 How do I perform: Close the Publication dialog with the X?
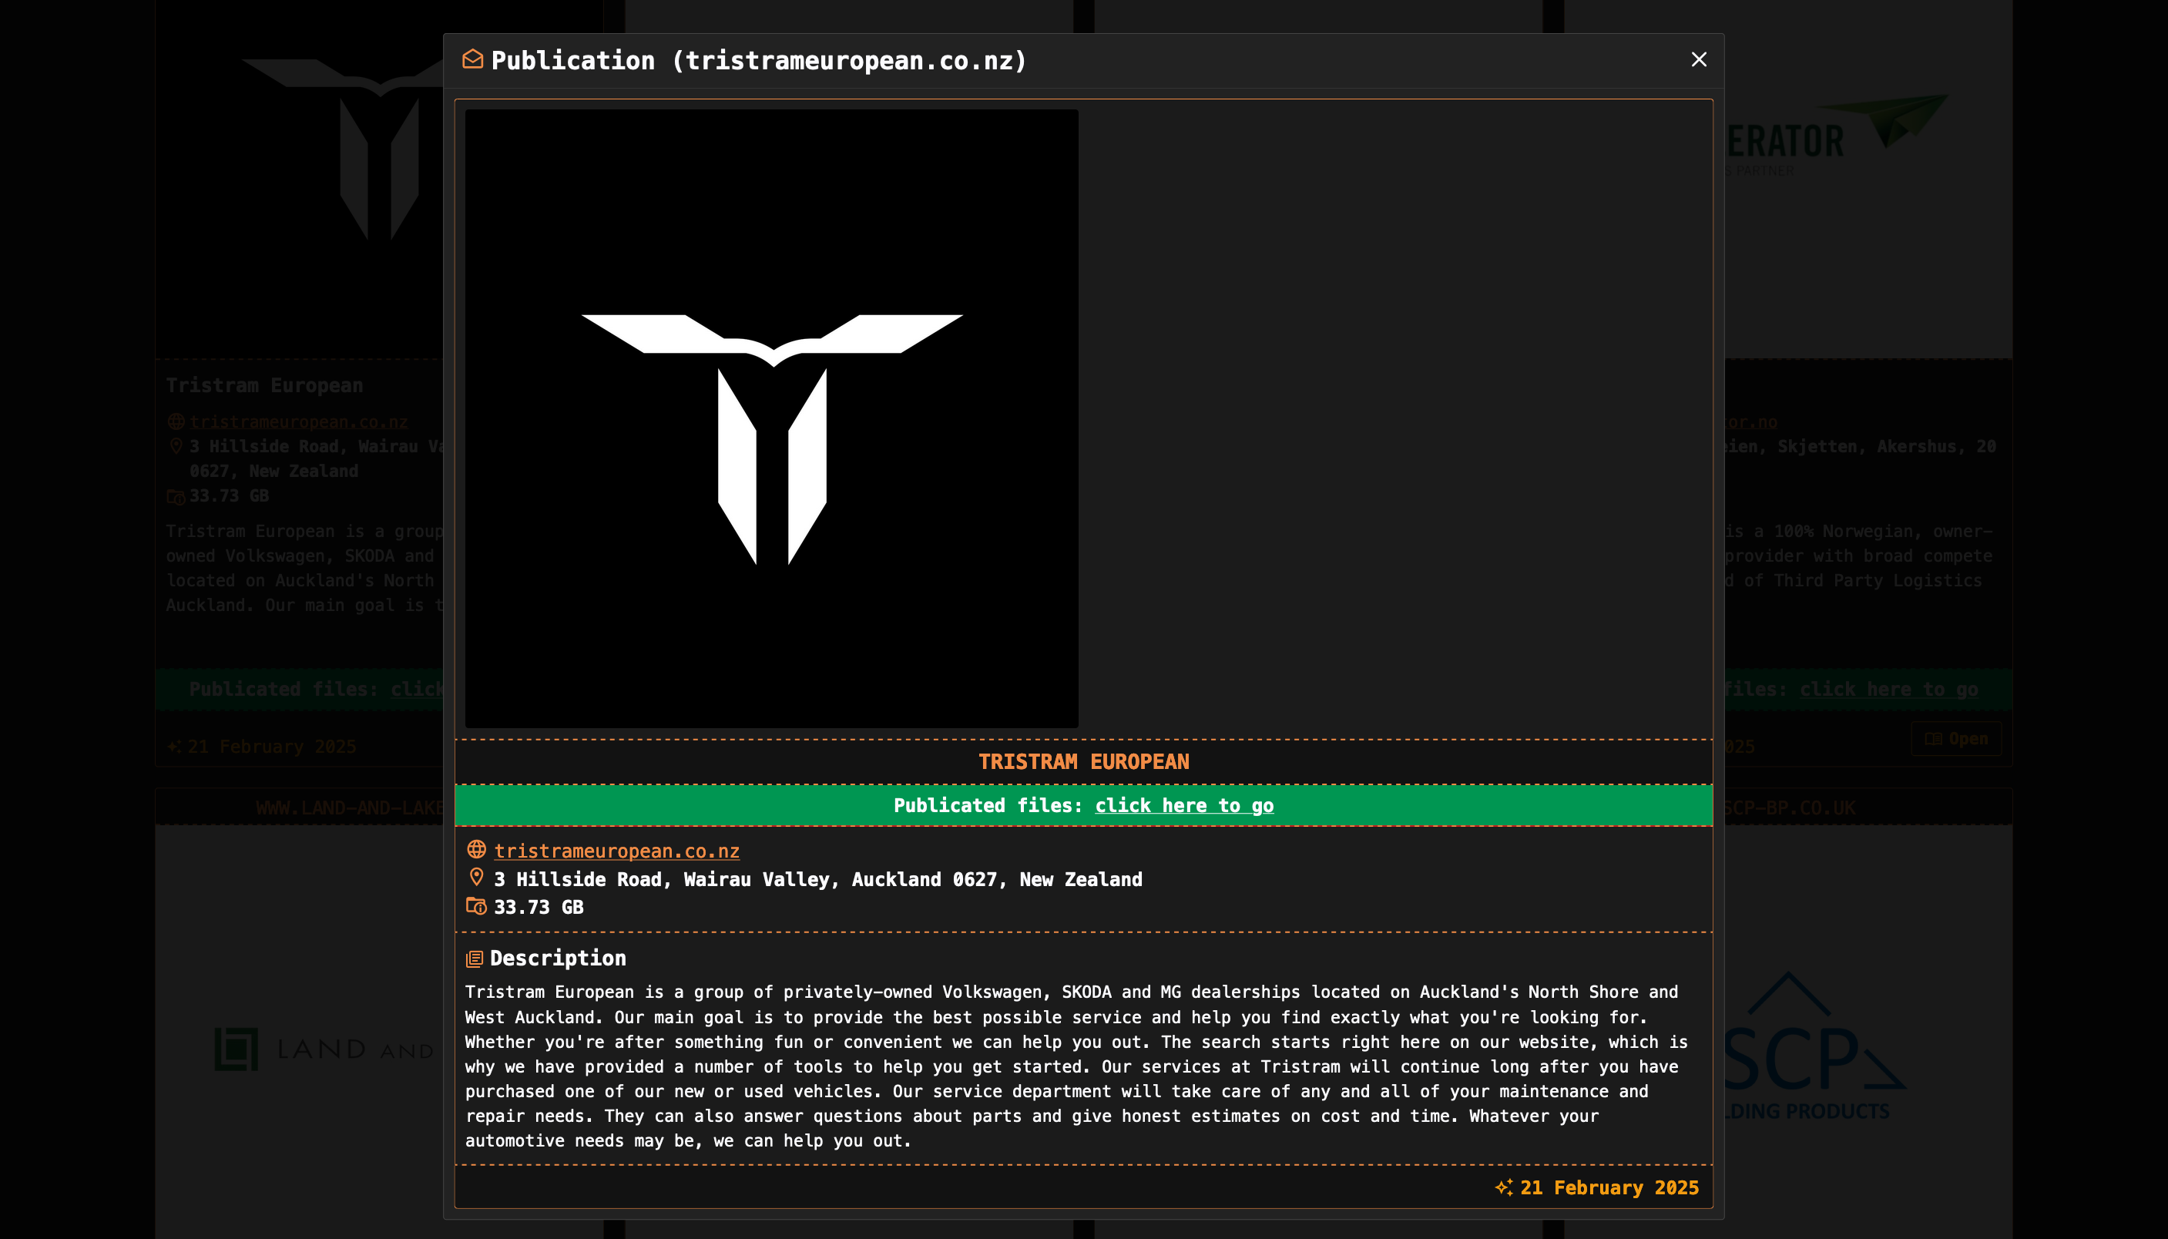point(1698,59)
